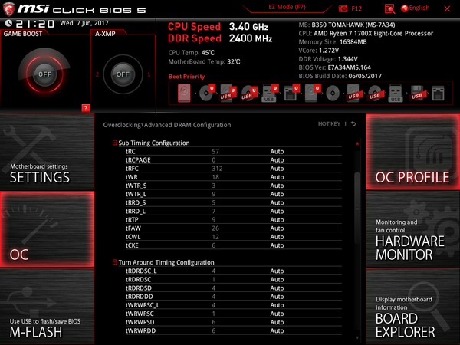Screen dimensions: 460x345
Task: Open the HOT KEY list
Action: click(329, 124)
